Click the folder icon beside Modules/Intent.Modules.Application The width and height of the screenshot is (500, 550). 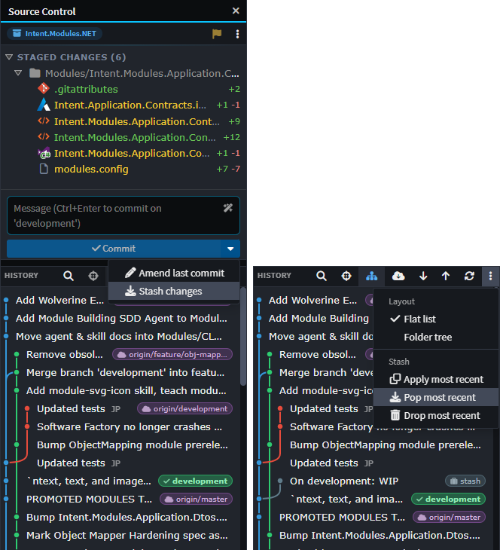coord(35,73)
